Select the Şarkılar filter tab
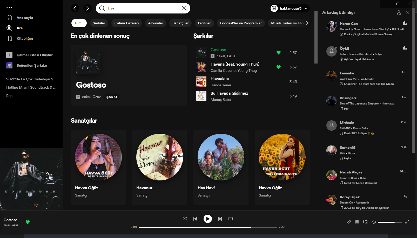 coord(99,23)
